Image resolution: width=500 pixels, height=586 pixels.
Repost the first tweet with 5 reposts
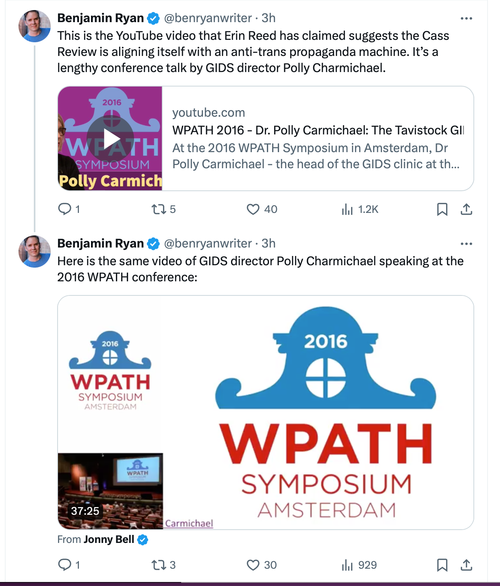point(163,209)
